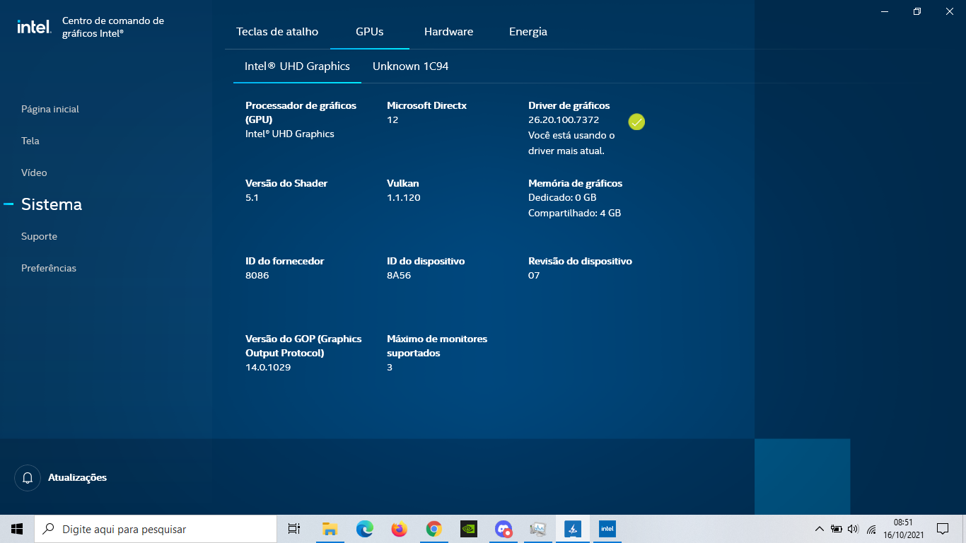Image resolution: width=966 pixels, height=543 pixels.
Task: Launch File Explorer from the taskbar
Action: click(330, 529)
